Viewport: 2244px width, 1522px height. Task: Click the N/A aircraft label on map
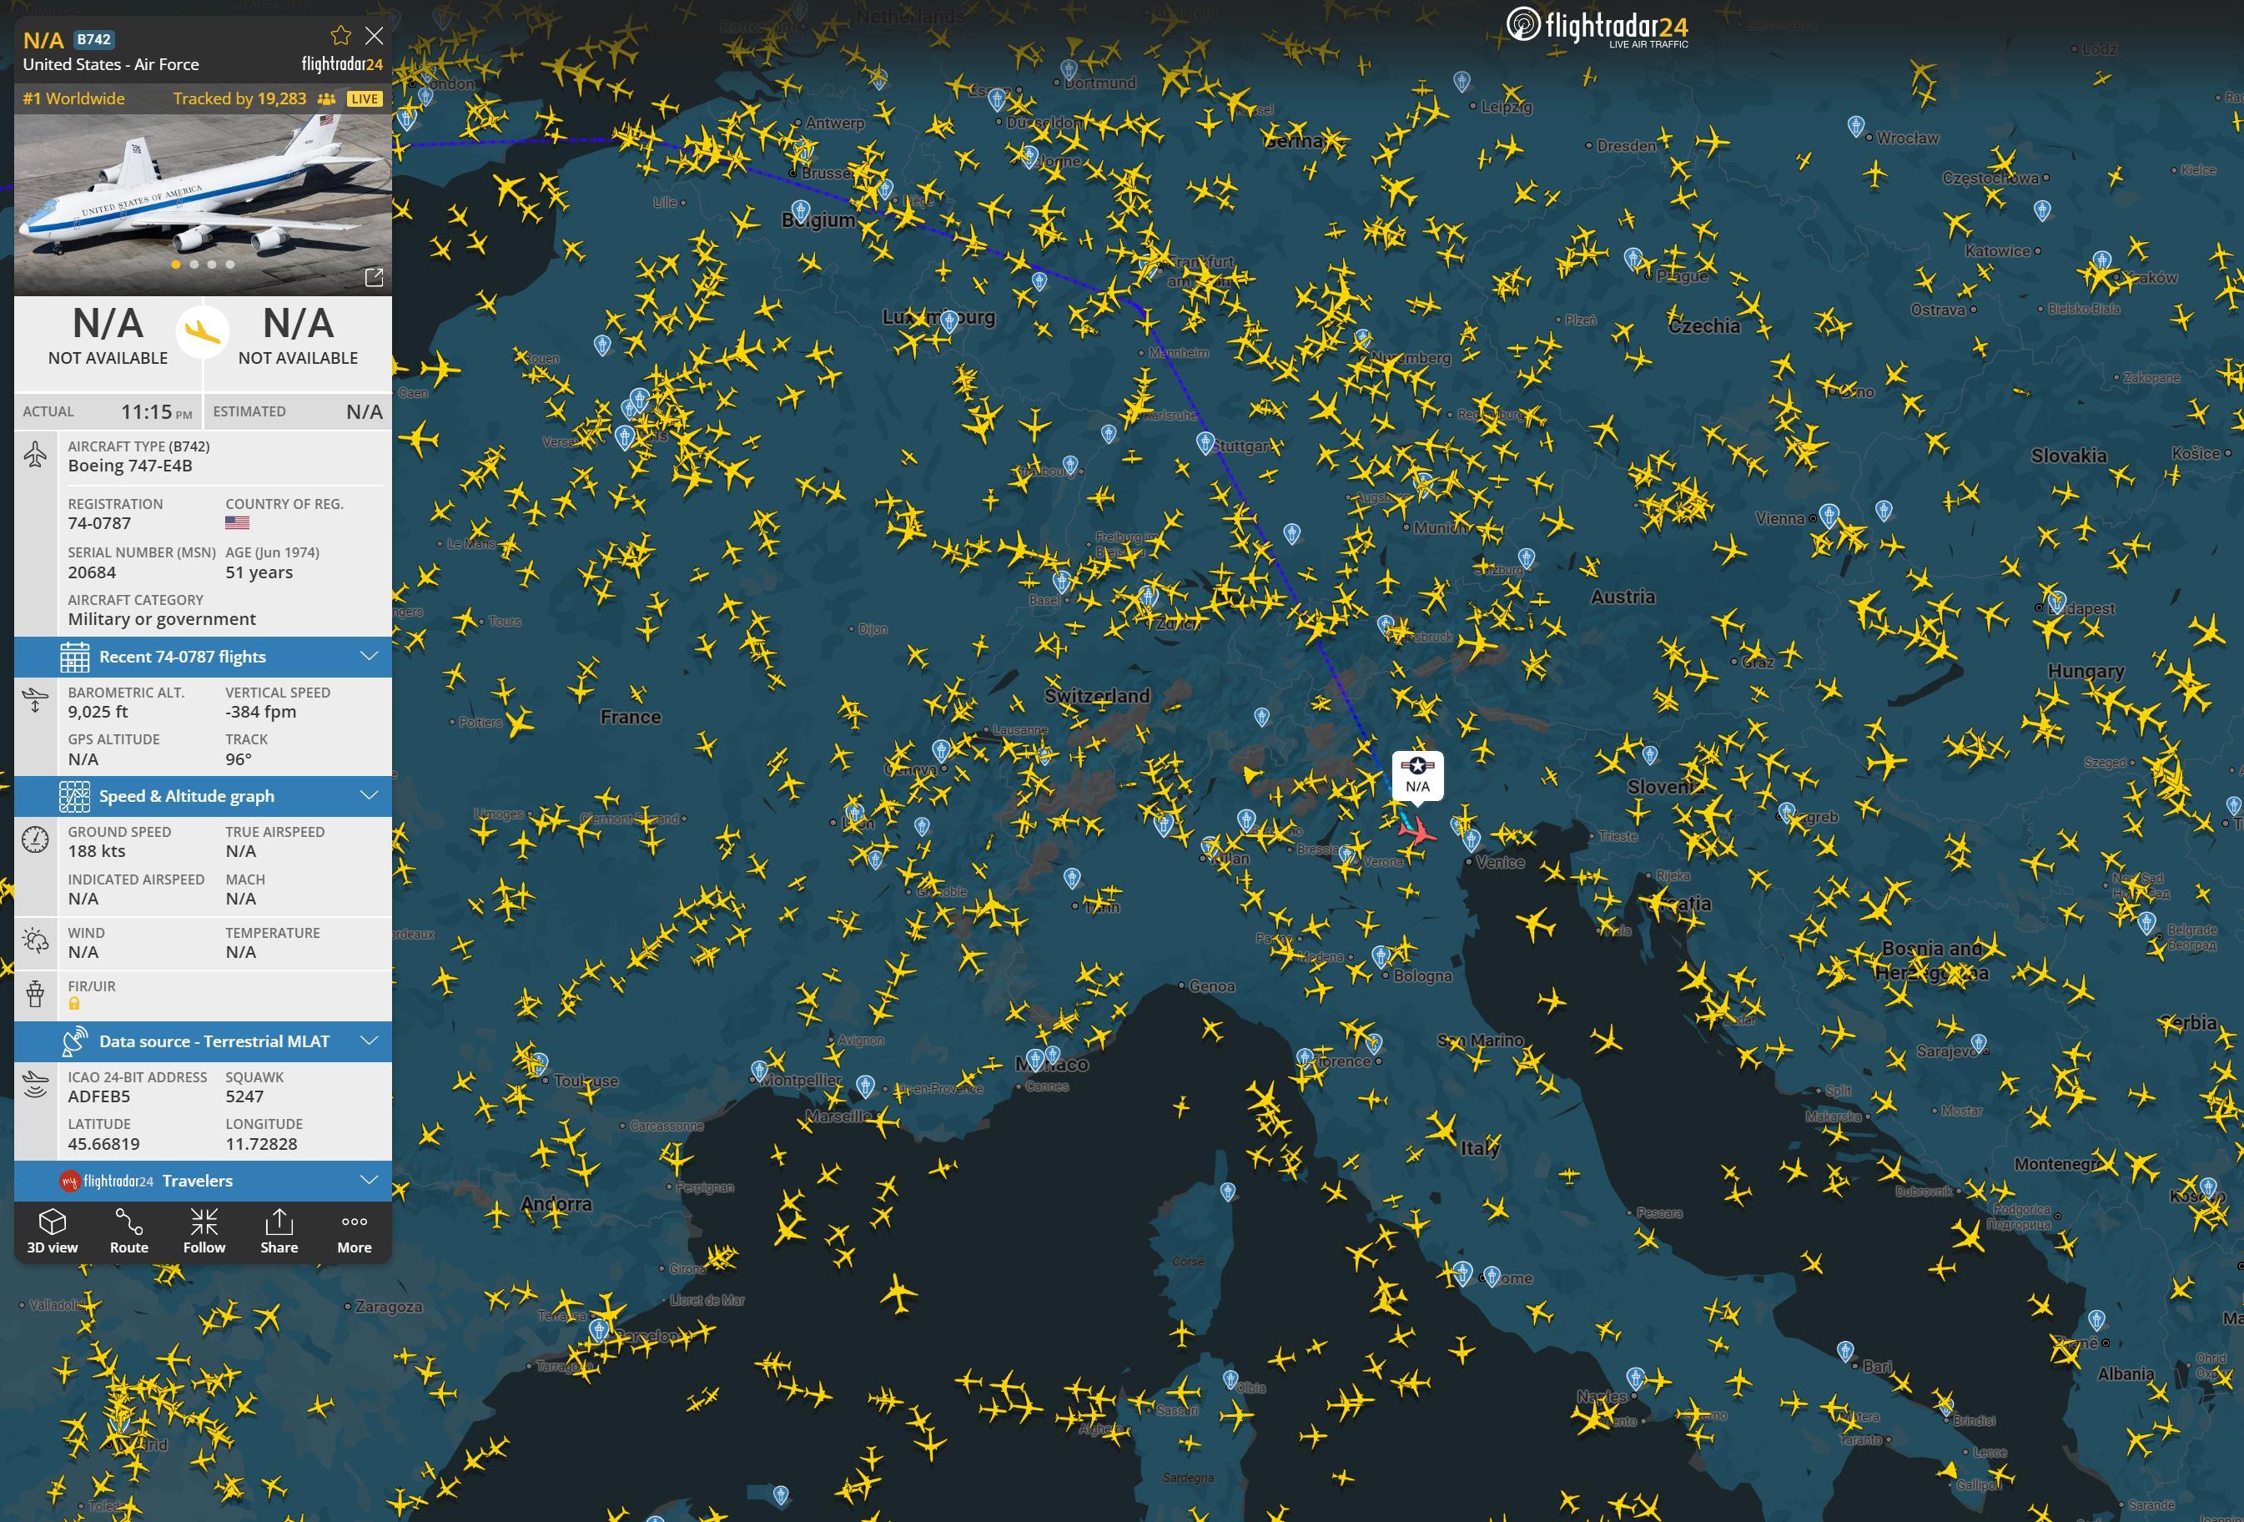(1417, 775)
